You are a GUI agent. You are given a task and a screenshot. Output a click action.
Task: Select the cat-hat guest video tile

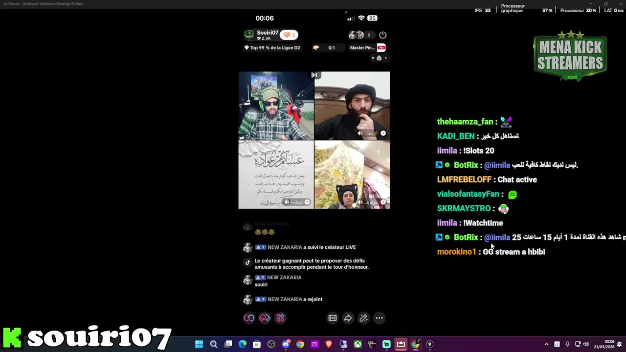pos(352,175)
